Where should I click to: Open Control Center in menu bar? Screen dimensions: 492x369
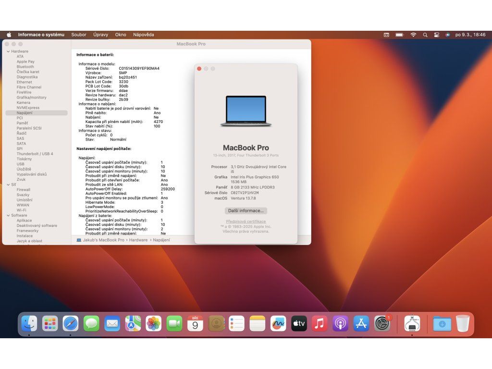(437, 35)
